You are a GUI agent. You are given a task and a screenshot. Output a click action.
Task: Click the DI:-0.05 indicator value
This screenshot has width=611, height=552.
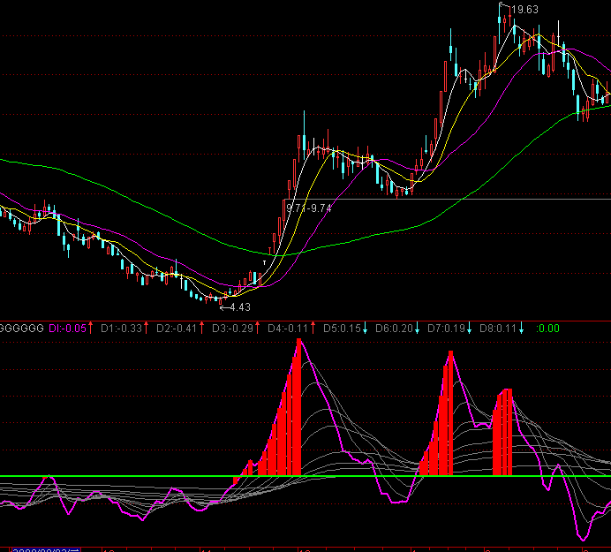tap(68, 329)
